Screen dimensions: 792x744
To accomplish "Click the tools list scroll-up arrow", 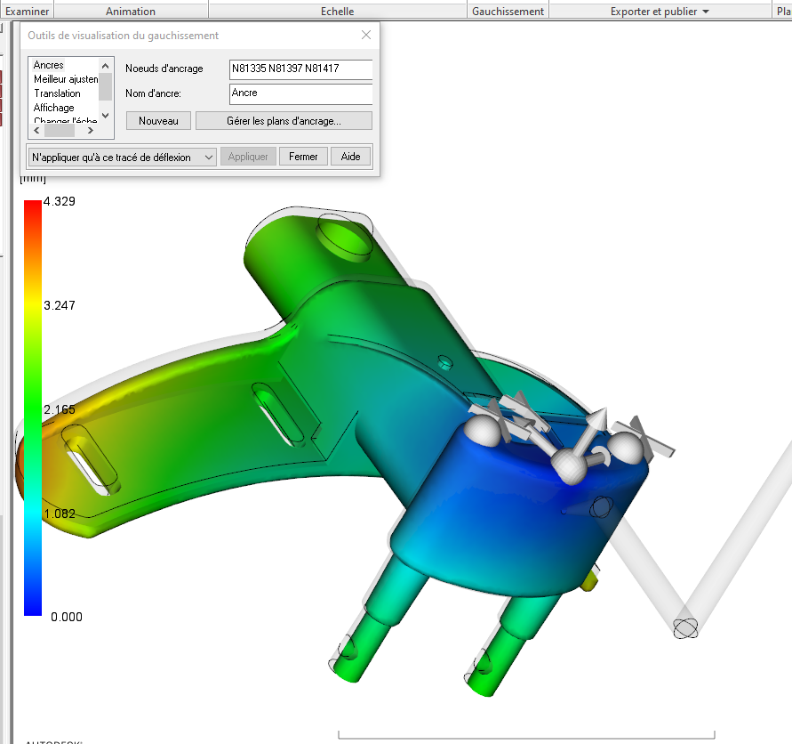I will tap(106, 65).
